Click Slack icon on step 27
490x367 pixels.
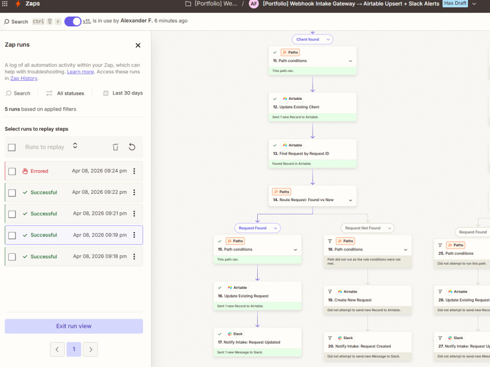(x=450, y=338)
